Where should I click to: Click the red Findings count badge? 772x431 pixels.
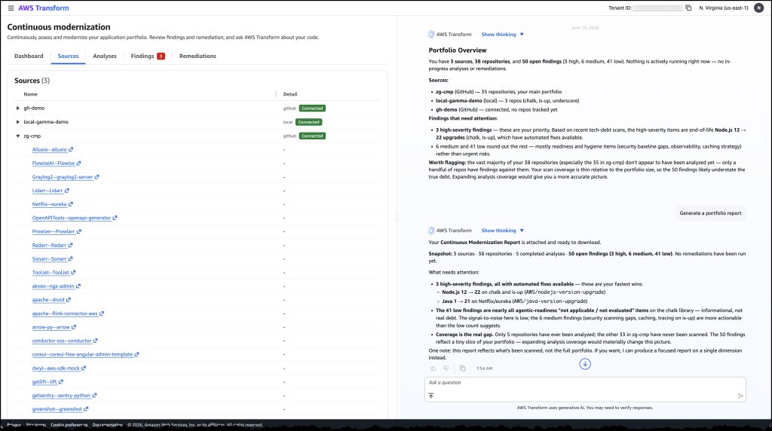coord(161,56)
